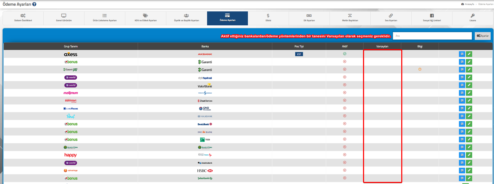494x184 pixels.
Task: Open blue list icon in ING Bank row
Action: click(462, 132)
